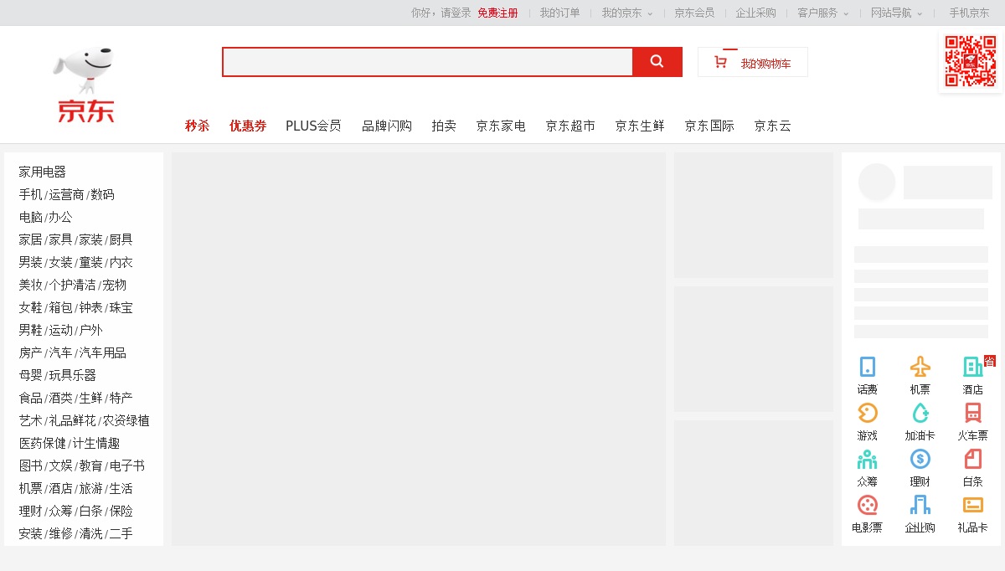Open the 运营商 category

pos(67,194)
